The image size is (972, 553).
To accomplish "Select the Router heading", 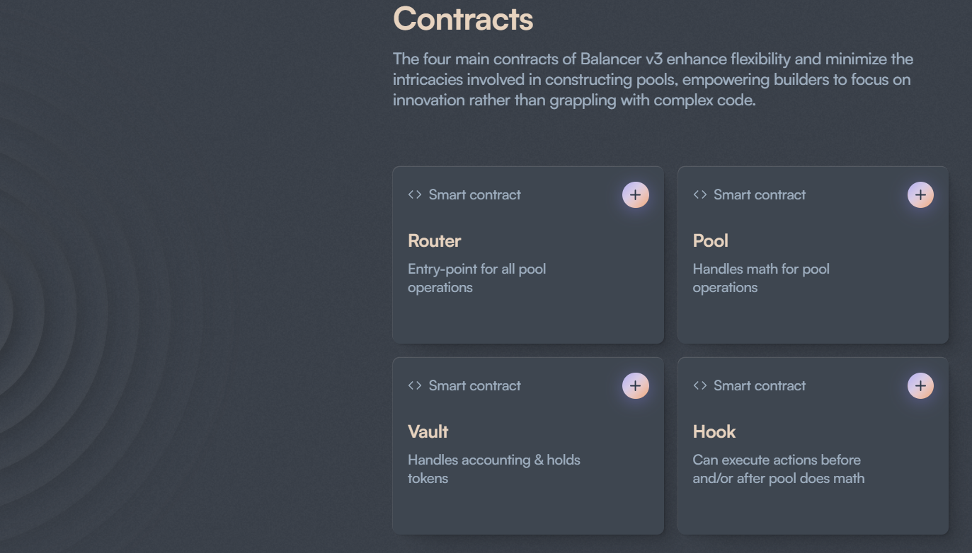I will pos(434,240).
